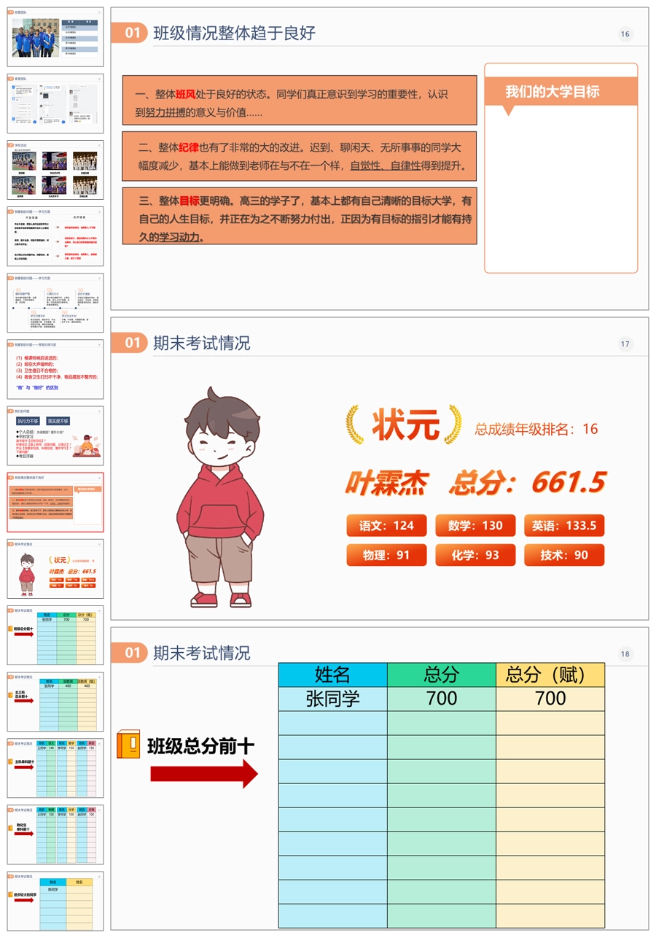Click the page number 18 badge
Viewport: 656px width, 938px height.
[x=625, y=654]
